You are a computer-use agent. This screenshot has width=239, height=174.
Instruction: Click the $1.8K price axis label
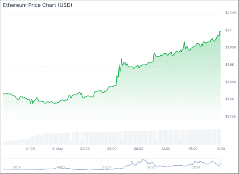tap(230, 99)
